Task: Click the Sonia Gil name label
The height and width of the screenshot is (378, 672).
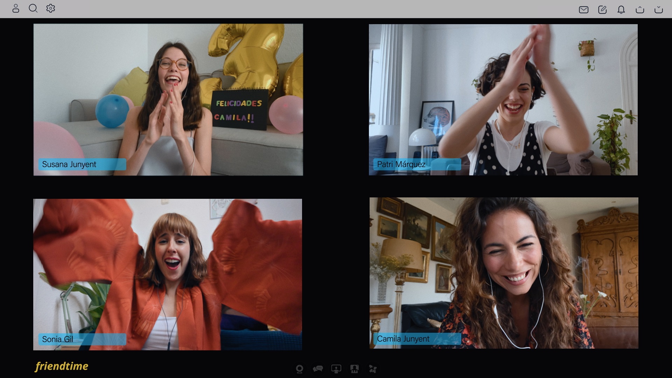Action: tap(82, 339)
